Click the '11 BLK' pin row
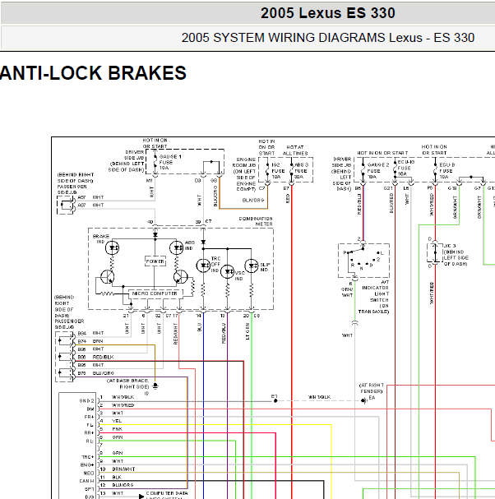This screenshot has height=499, width=495. [x=110, y=477]
